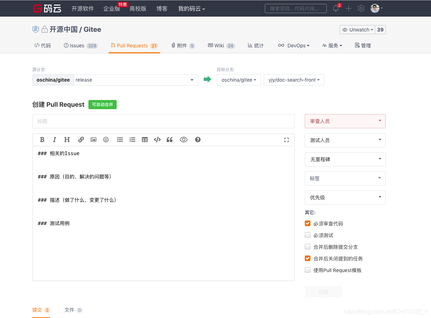Image resolution: width=431 pixels, height=318 pixels.
Task: Go to 开源软件 in top navigation
Action: 83,9
